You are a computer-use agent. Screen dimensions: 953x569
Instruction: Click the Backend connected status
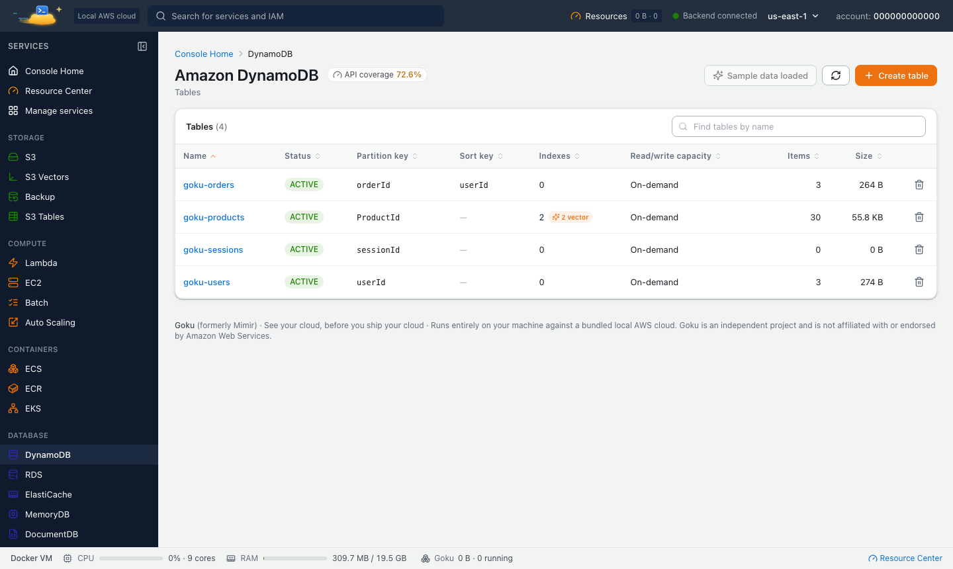(715, 16)
